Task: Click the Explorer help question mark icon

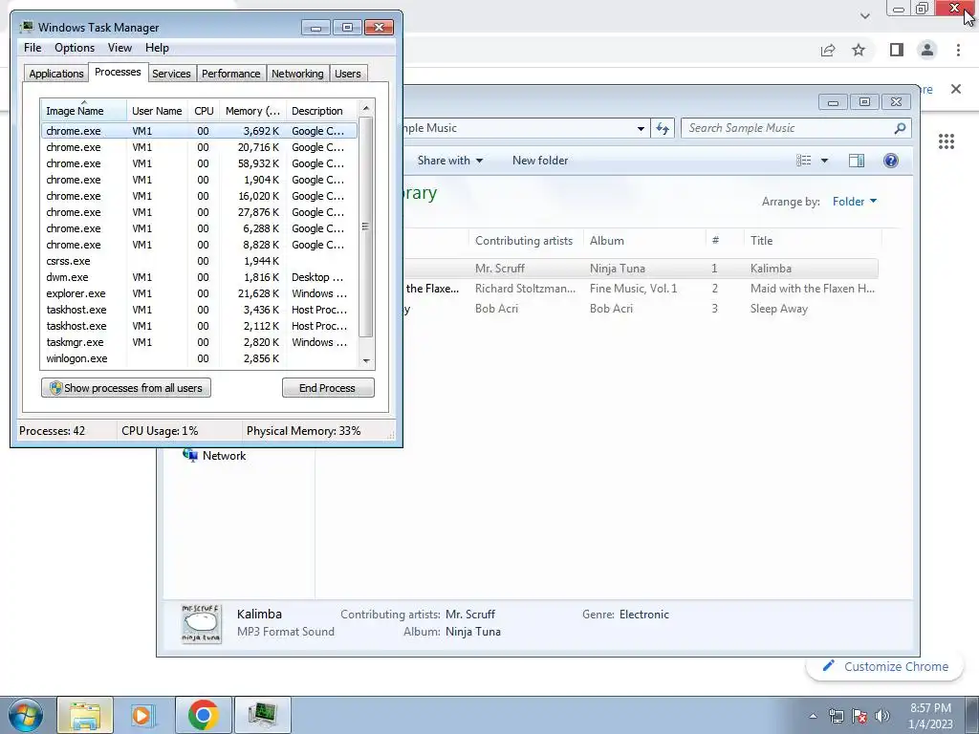Action: tap(891, 161)
